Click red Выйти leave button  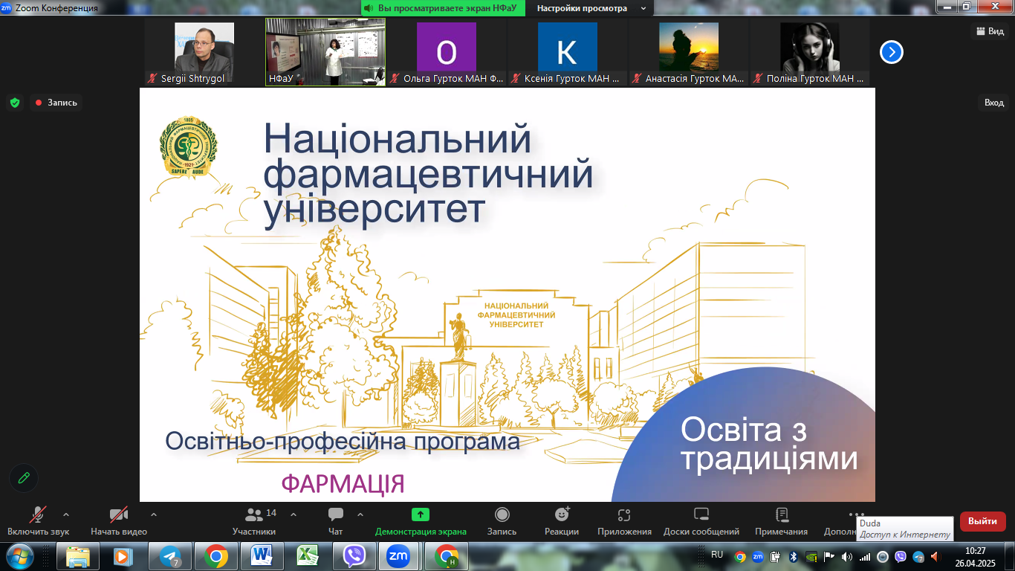pyautogui.click(x=982, y=521)
